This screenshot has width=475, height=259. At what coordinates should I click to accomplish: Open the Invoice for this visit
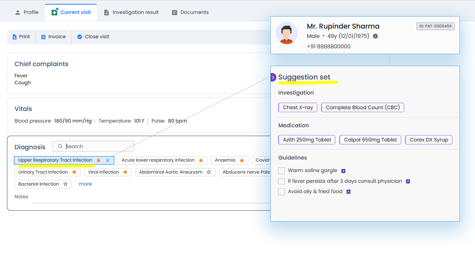tap(53, 37)
